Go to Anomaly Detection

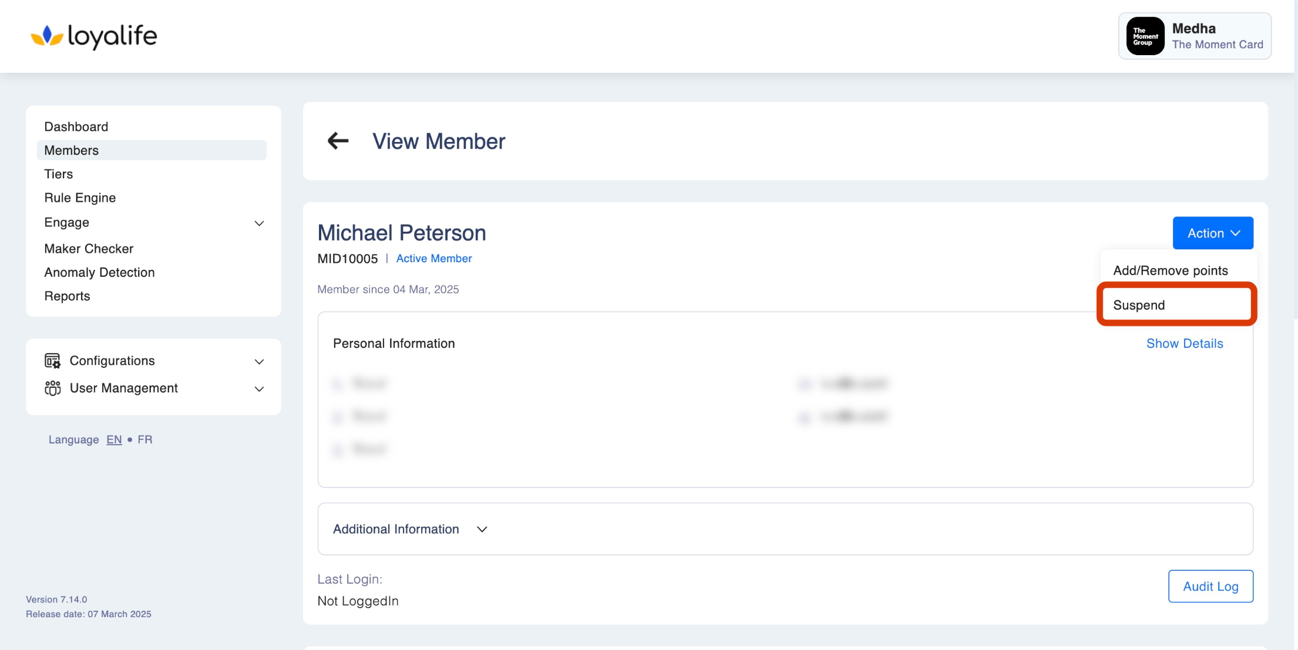point(99,272)
